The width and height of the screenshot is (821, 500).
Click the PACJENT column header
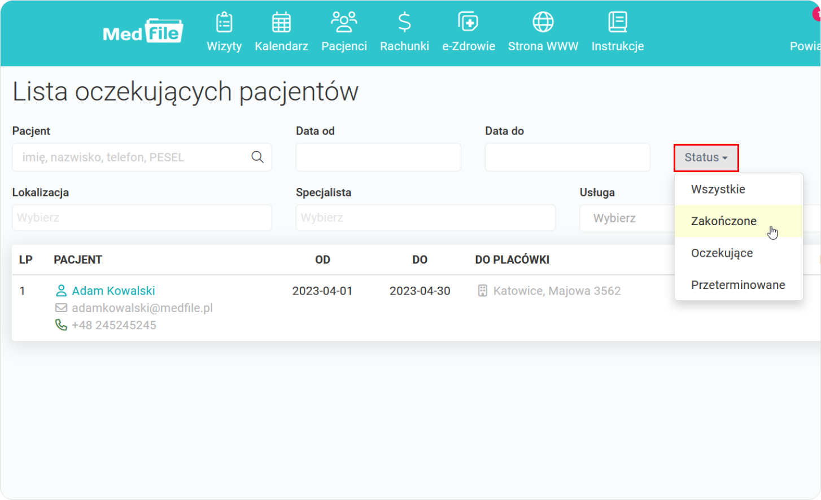(78, 260)
